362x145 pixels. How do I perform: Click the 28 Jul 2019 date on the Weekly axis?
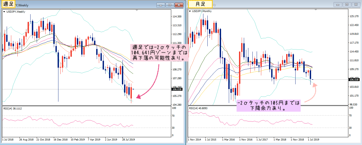point(129,140)
